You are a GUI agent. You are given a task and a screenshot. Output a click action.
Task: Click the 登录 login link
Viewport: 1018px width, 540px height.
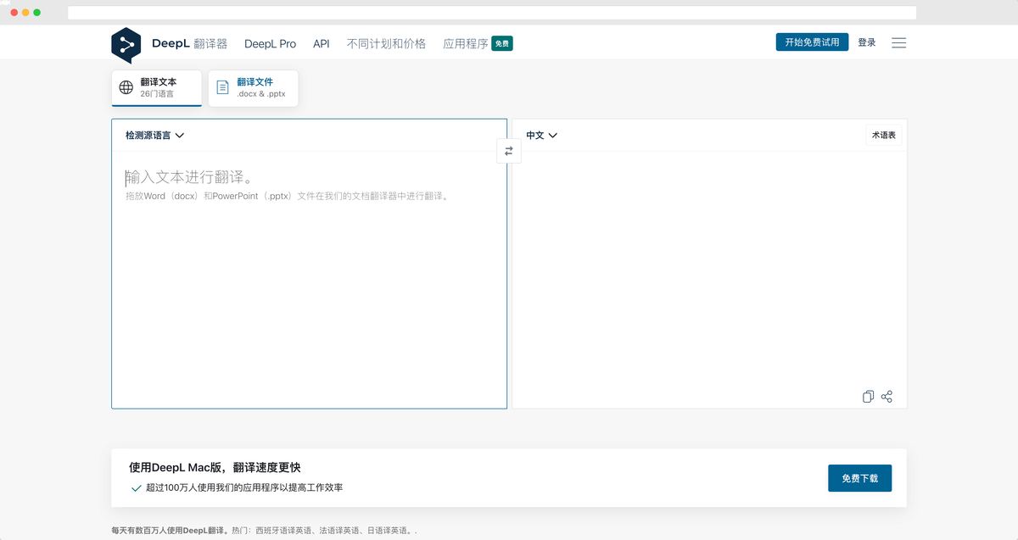[x=866, y=42]
